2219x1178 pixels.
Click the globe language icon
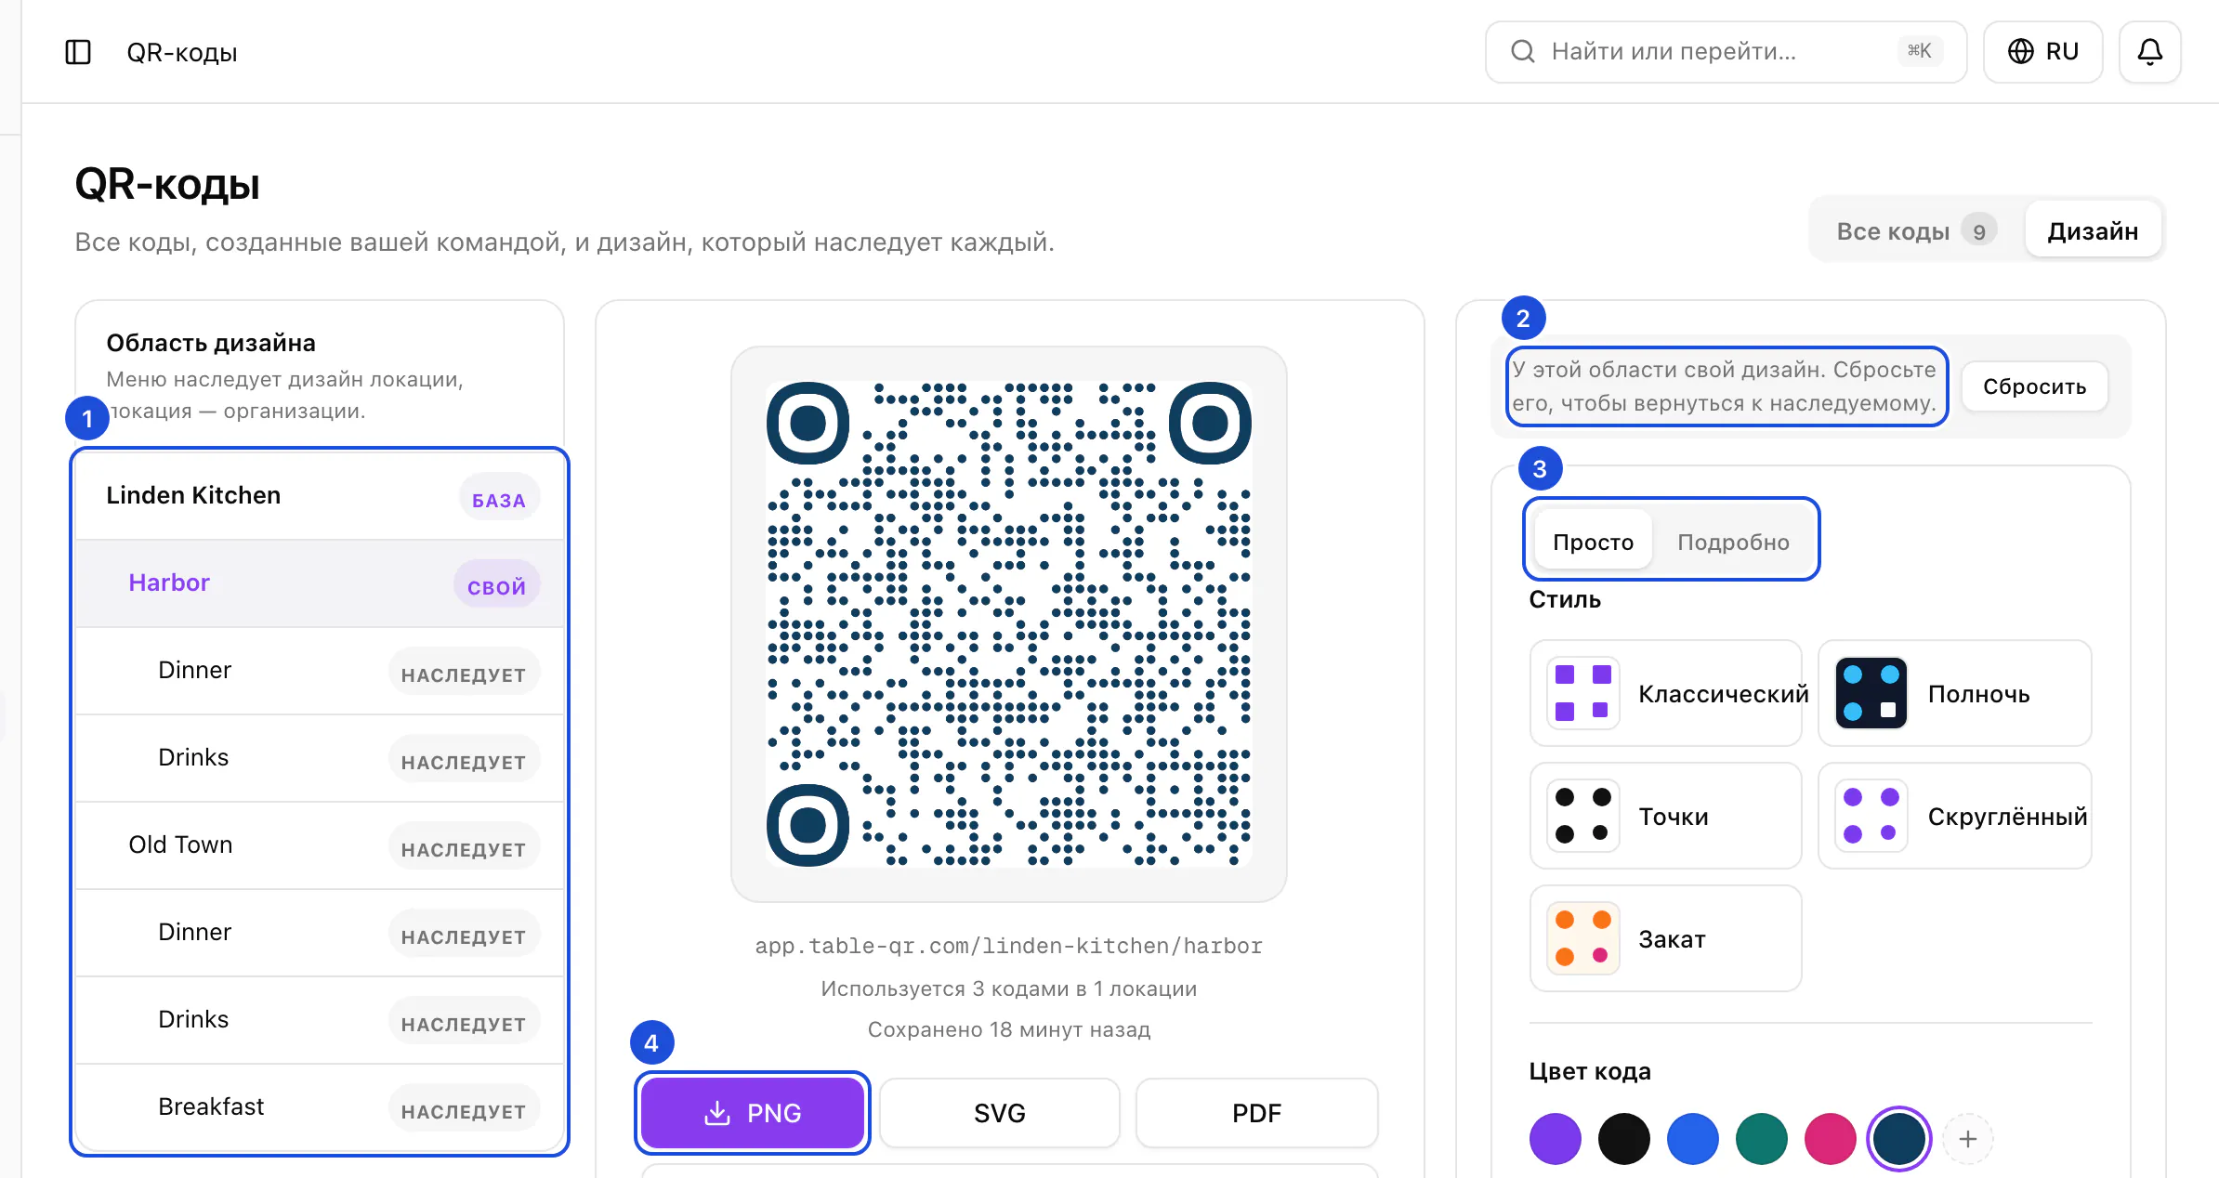2020,52
